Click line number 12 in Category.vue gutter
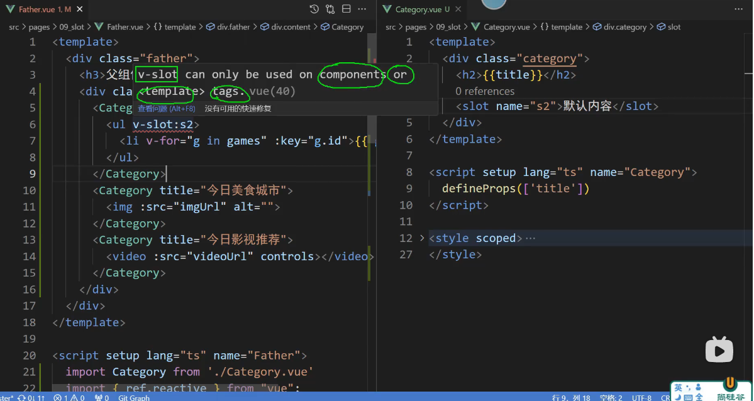Viewport: 754px width, 401px height. 406,238
